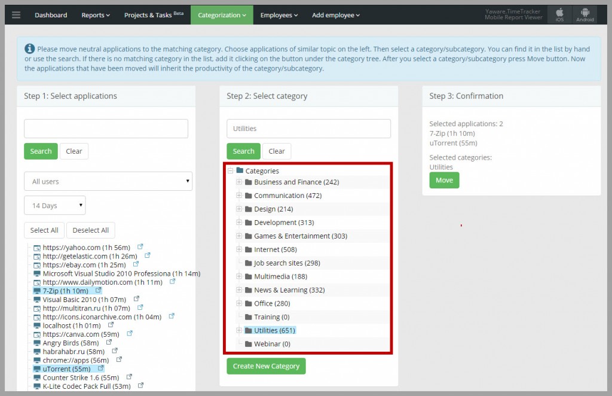Select the https://yahoo.com (1h 56m) entry
612x396 pixels.
coord(86,248)
